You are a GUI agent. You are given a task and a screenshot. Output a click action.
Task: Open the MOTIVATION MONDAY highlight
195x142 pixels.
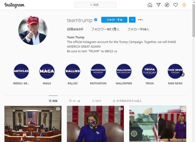[x=98, y=71]
